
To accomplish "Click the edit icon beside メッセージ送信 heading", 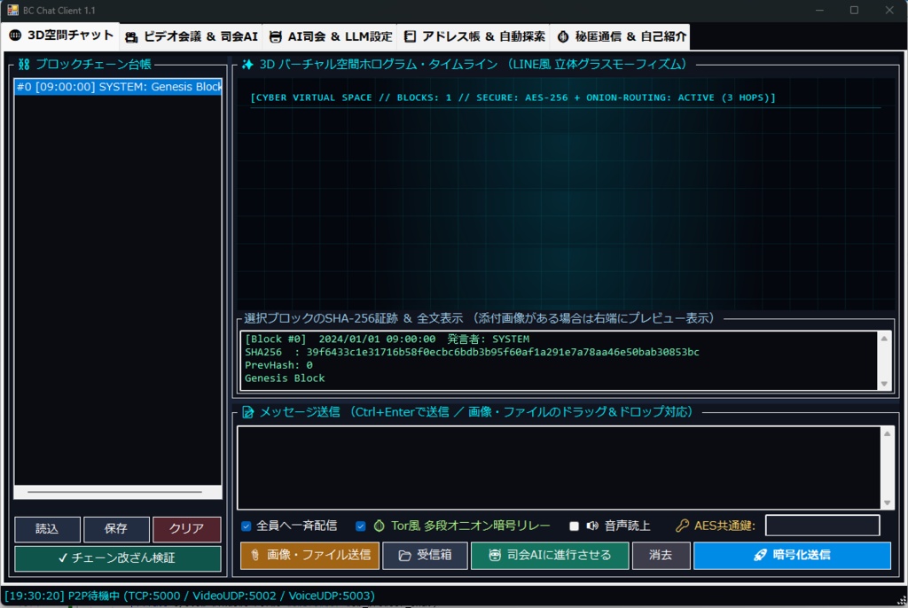I will pos(248,412).
